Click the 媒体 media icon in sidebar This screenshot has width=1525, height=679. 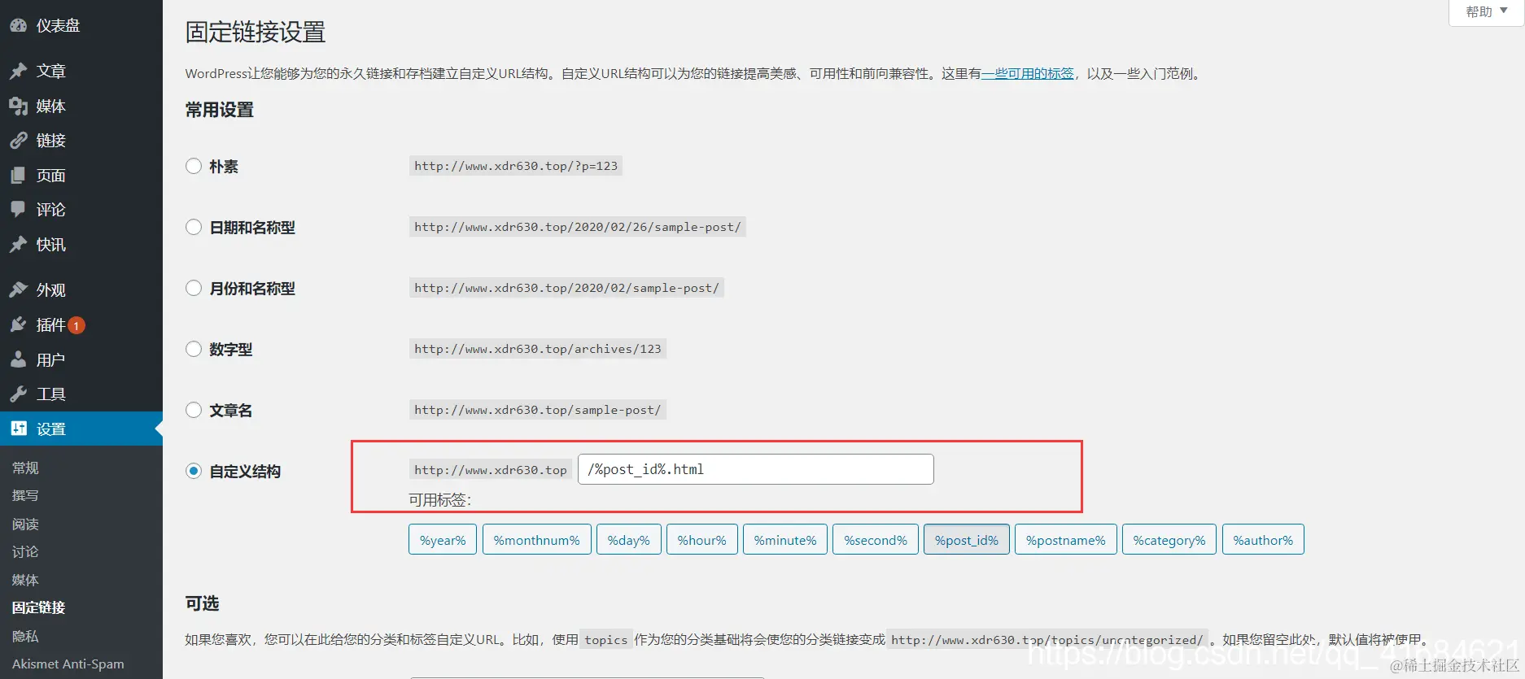(x=18, y=107)
